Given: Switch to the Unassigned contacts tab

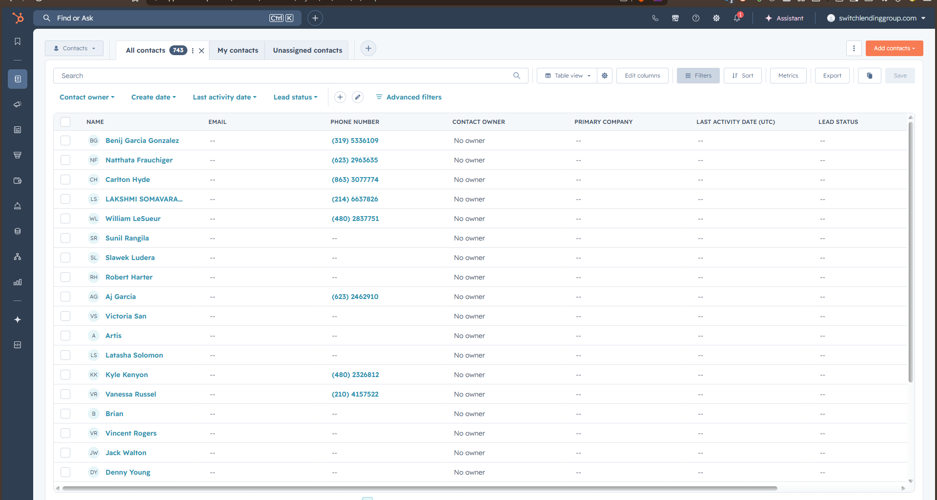Looking at the screenshot, I should (307, 50).
